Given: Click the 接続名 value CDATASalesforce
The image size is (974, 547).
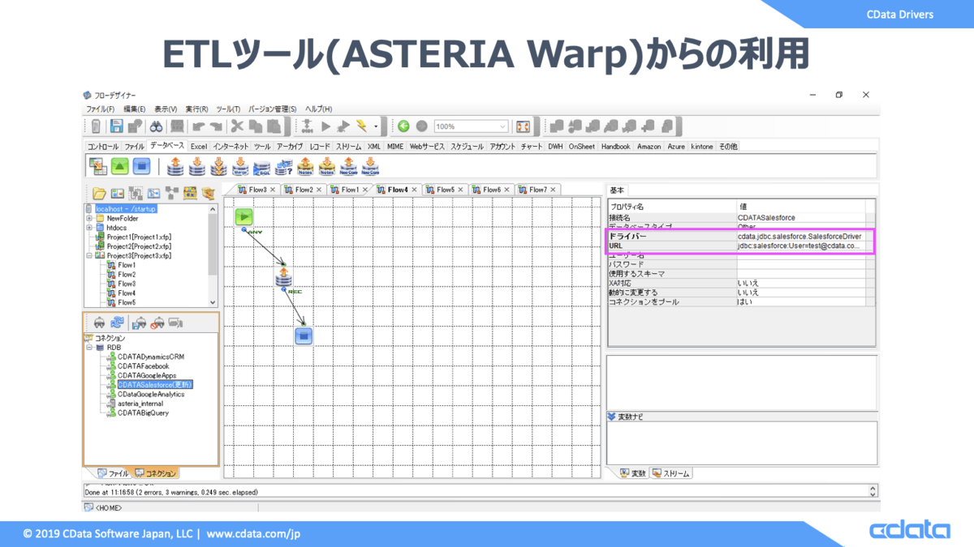Looking at the screenshot, I should coord(766,218).
